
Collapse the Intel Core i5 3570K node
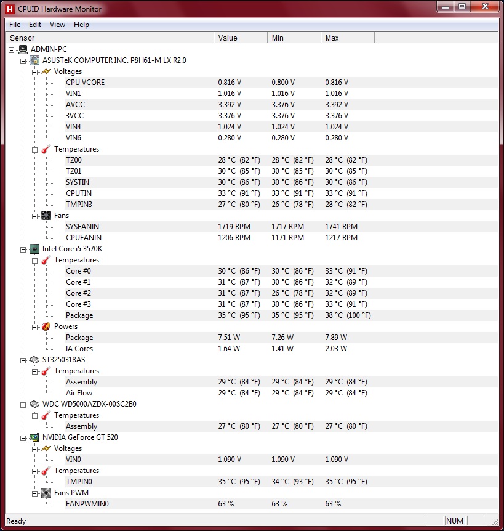[23, 249]
